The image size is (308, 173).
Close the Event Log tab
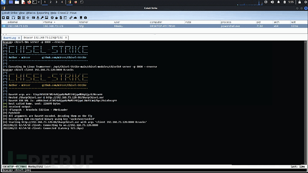pyautogui.click(x=19, y=38)
